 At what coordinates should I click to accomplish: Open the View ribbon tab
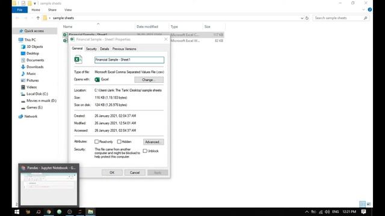(68, 10)
